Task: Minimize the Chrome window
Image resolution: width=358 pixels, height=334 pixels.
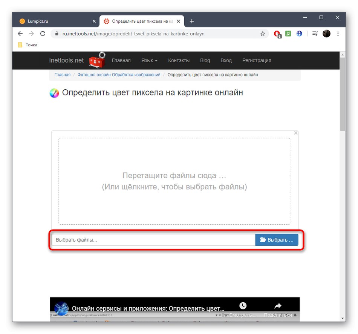Action: pyautogui.click(x=305, y=18)
